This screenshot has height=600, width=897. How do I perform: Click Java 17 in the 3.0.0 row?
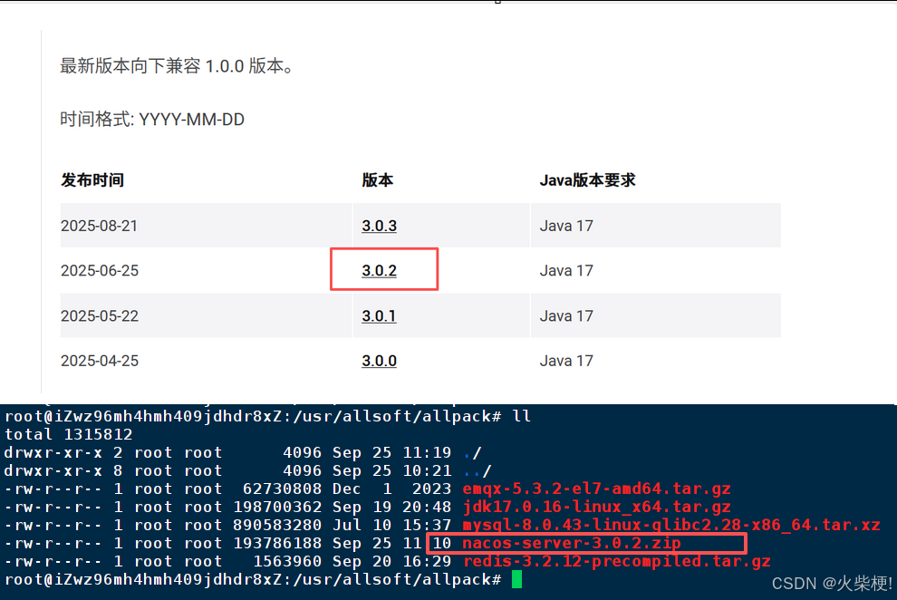[566, 361]
